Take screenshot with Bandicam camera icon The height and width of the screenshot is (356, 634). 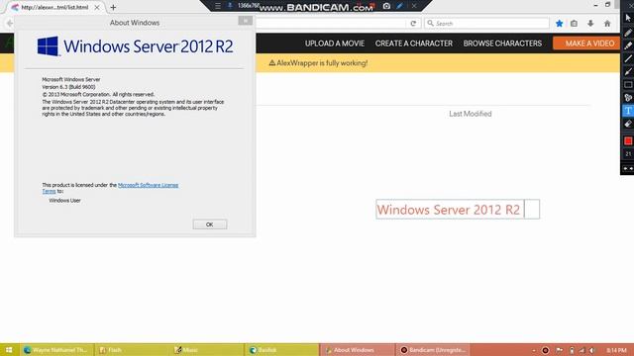pyautogui.click(x=386, y=6)
